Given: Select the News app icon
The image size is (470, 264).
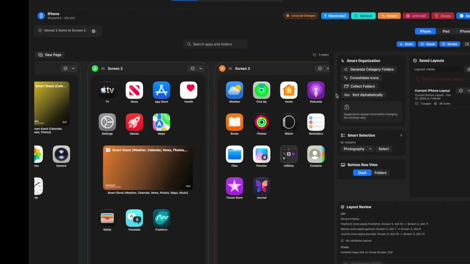Looking at the screenshot, I should [x=134, y=90].
